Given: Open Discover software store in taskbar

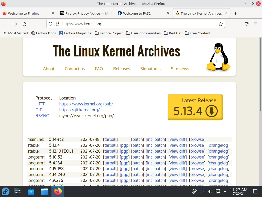Looking at the screenshot, I should pos(31,191).
